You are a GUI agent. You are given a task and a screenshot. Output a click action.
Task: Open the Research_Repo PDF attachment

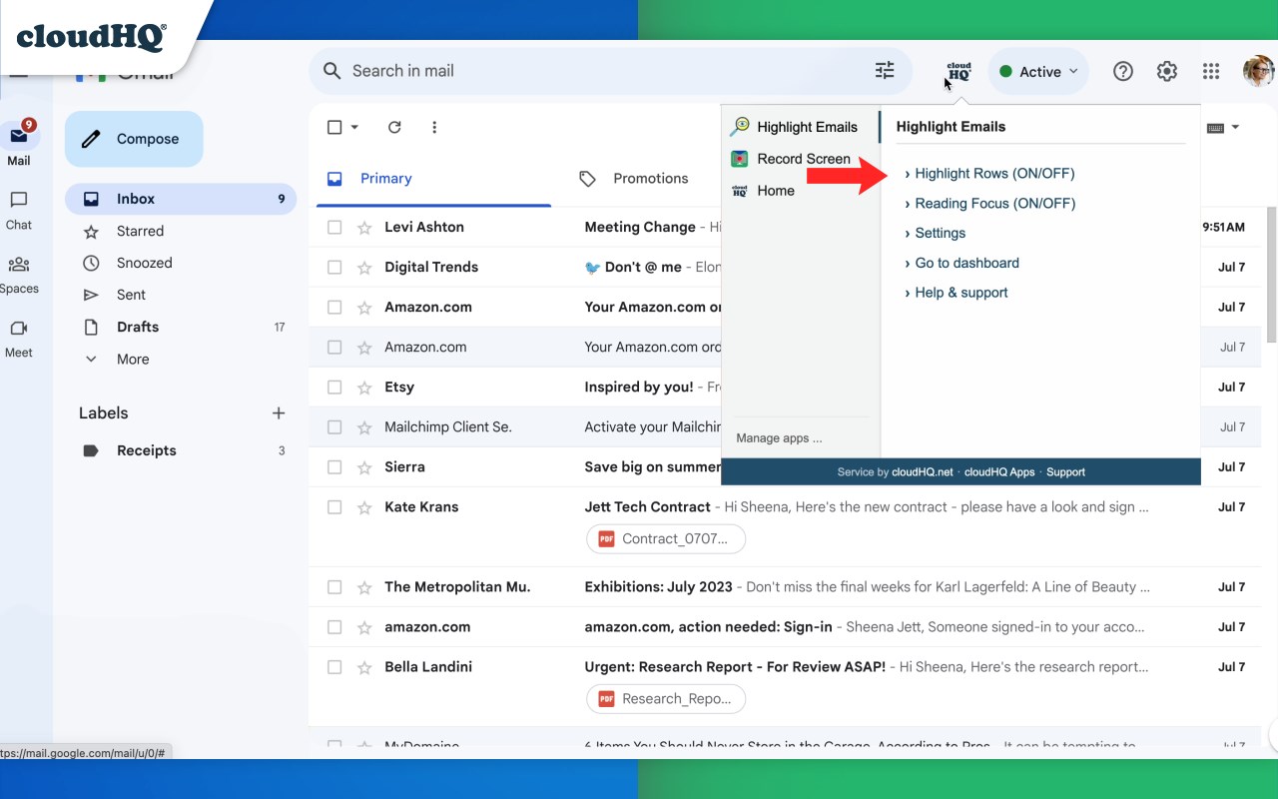click(x=666, y=698)
